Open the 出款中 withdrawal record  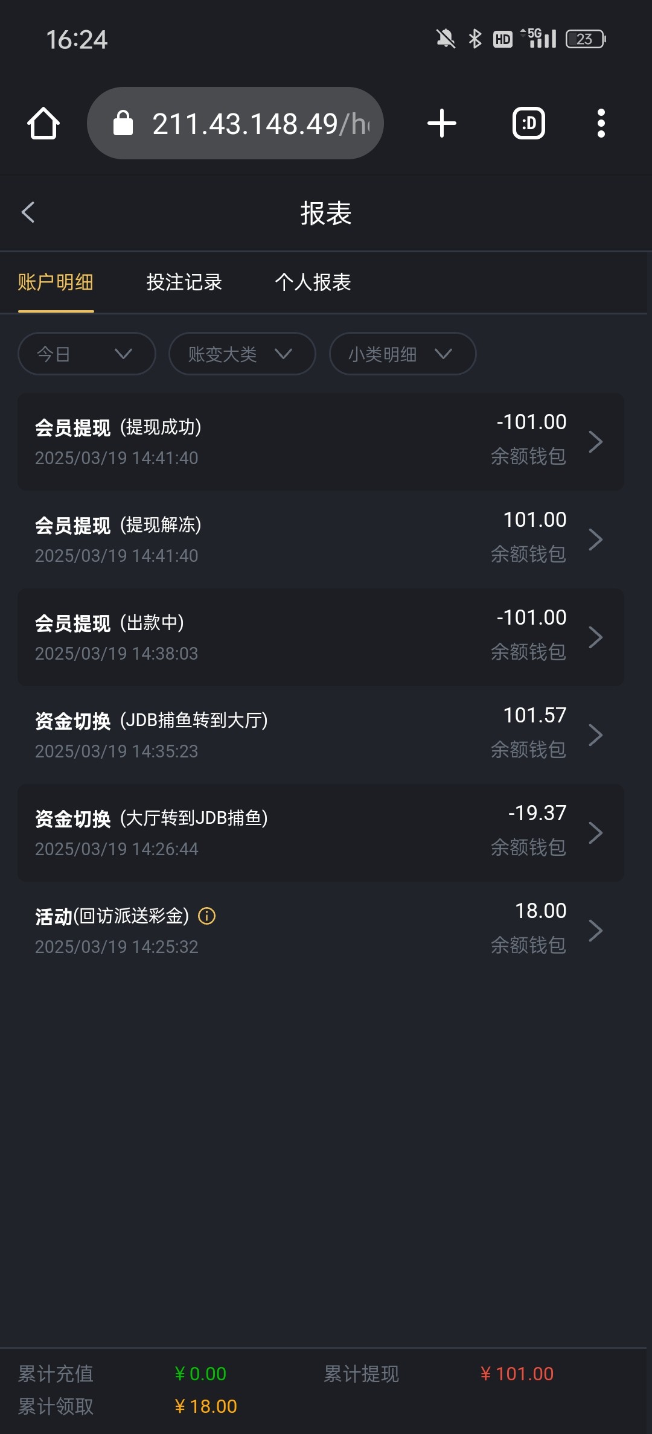pos(321,637)
